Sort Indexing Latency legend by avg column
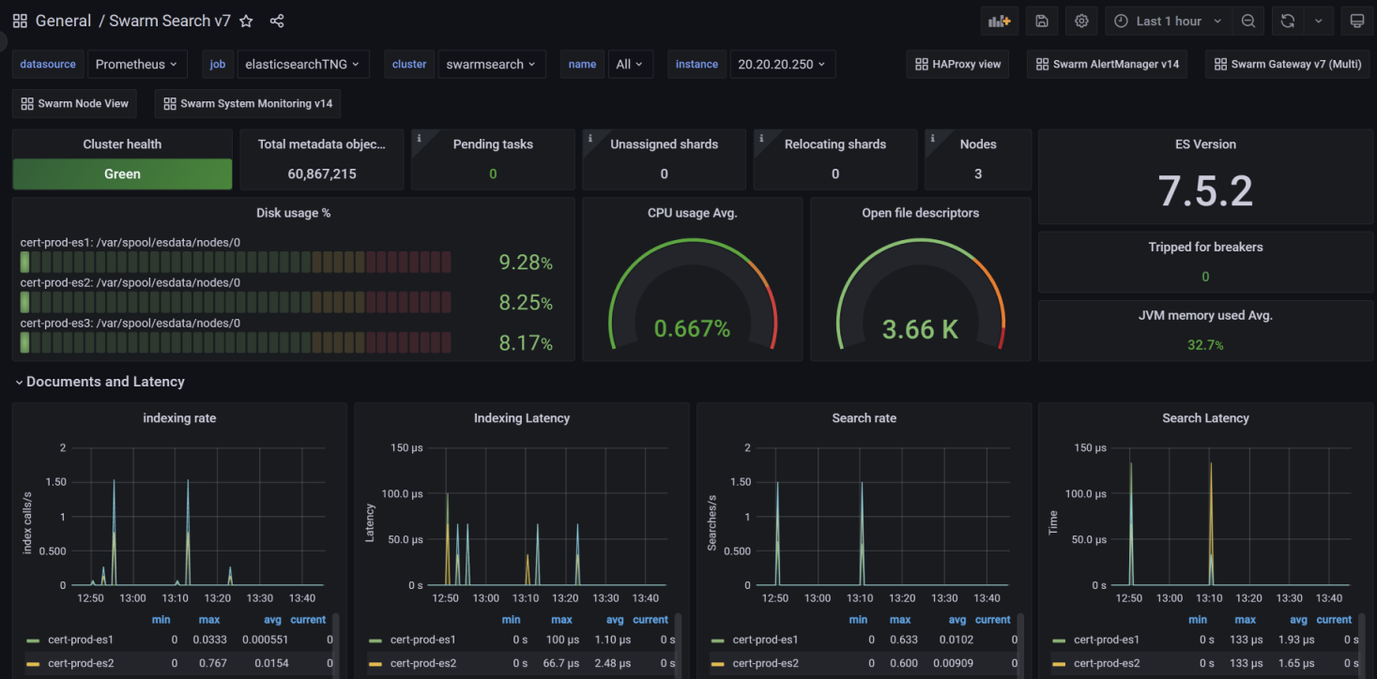The height and width of the screenshot is (679, 1377). pyautogui.click(x=616, y=620)
